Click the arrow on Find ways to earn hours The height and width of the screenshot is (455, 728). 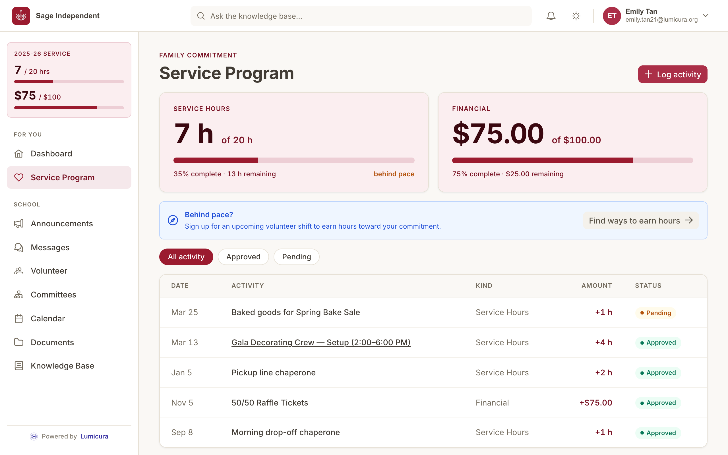pos(689,220)
